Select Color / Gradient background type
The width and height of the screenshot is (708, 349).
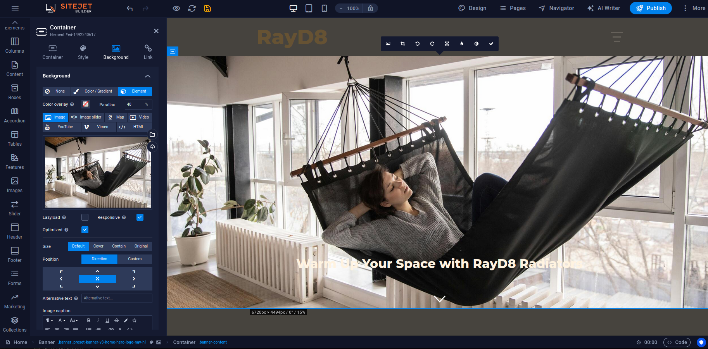pyautogui.click(x=94, y=91)
